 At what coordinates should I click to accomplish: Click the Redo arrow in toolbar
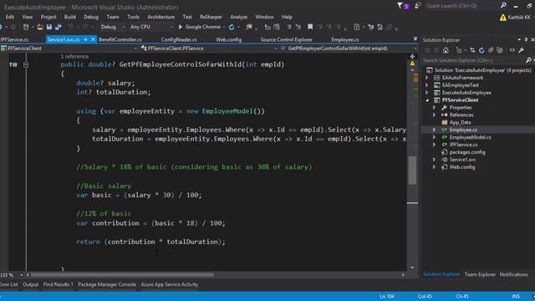click(x=85, y=27)
